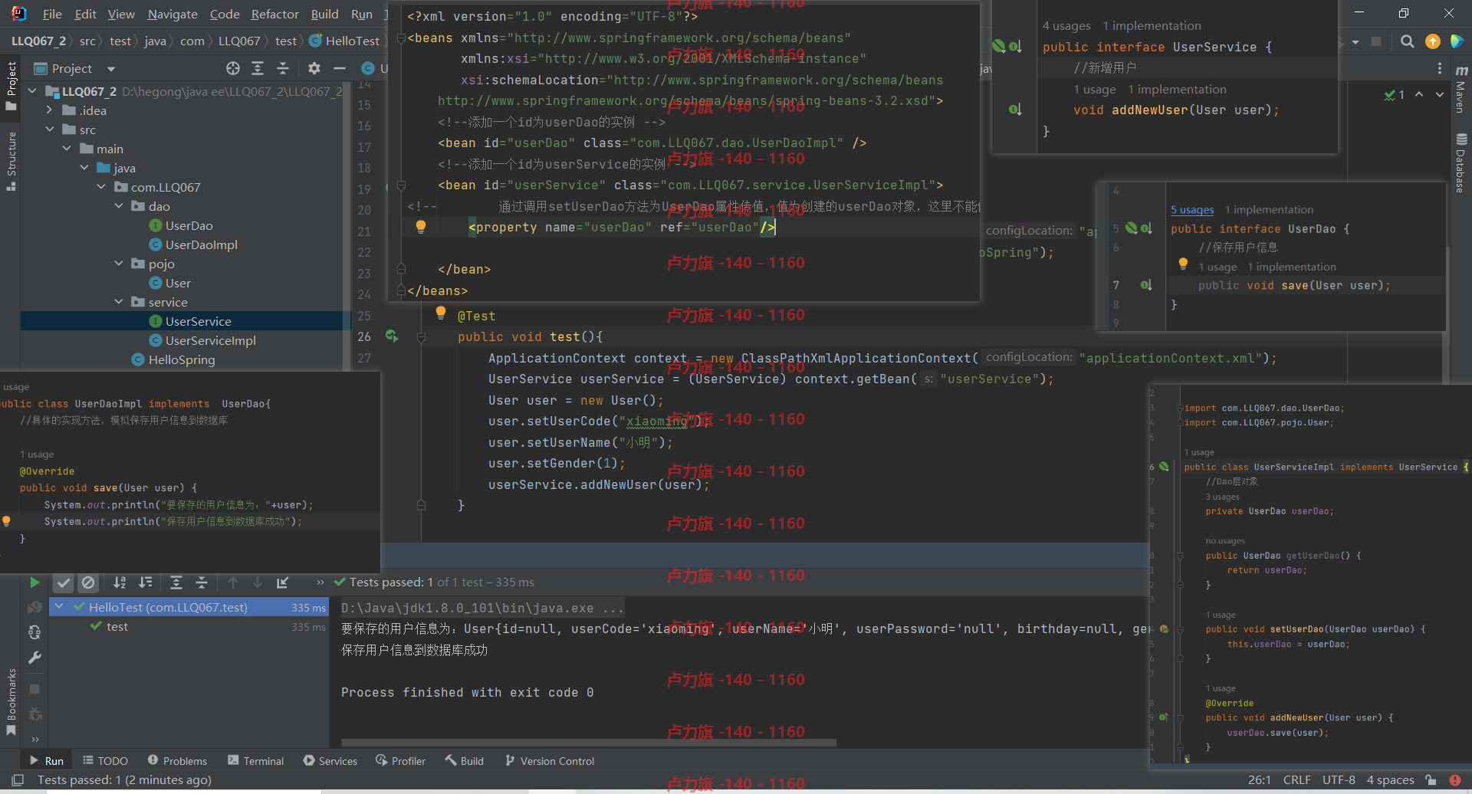Collapse the pojo package
This screenshot has width=1472, height=794.
click(x=119, y=264)
